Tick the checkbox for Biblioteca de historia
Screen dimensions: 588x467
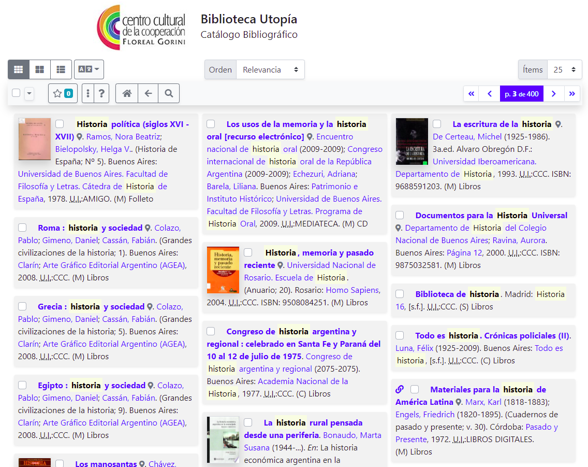click(400, 294)
